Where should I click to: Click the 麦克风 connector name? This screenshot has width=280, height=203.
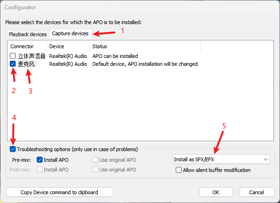tap(26, 64)
